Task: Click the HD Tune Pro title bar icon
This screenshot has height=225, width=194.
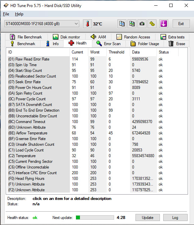Action: click(x=6, y=5)
